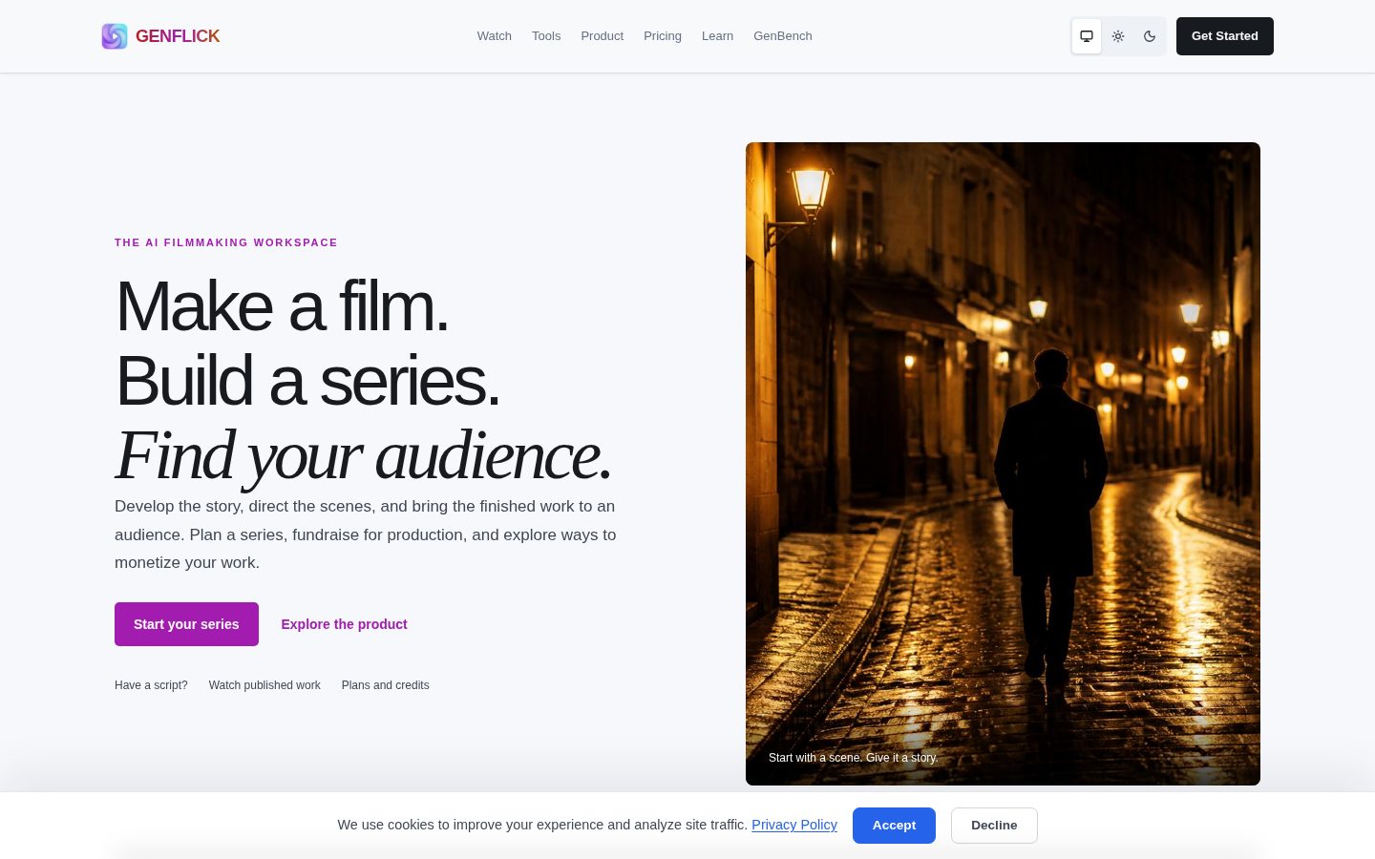Follow the Explore the product link
1375x859 pixels.
coord(344,624)
